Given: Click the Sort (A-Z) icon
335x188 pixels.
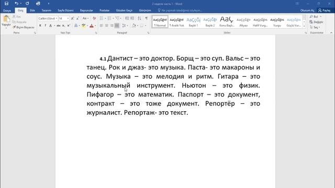Looking at the screenshot, I should [140, 19].
